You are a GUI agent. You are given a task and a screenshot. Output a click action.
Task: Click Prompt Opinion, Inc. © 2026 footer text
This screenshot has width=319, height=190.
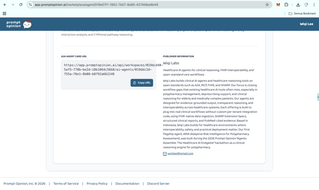coord(25,184)
